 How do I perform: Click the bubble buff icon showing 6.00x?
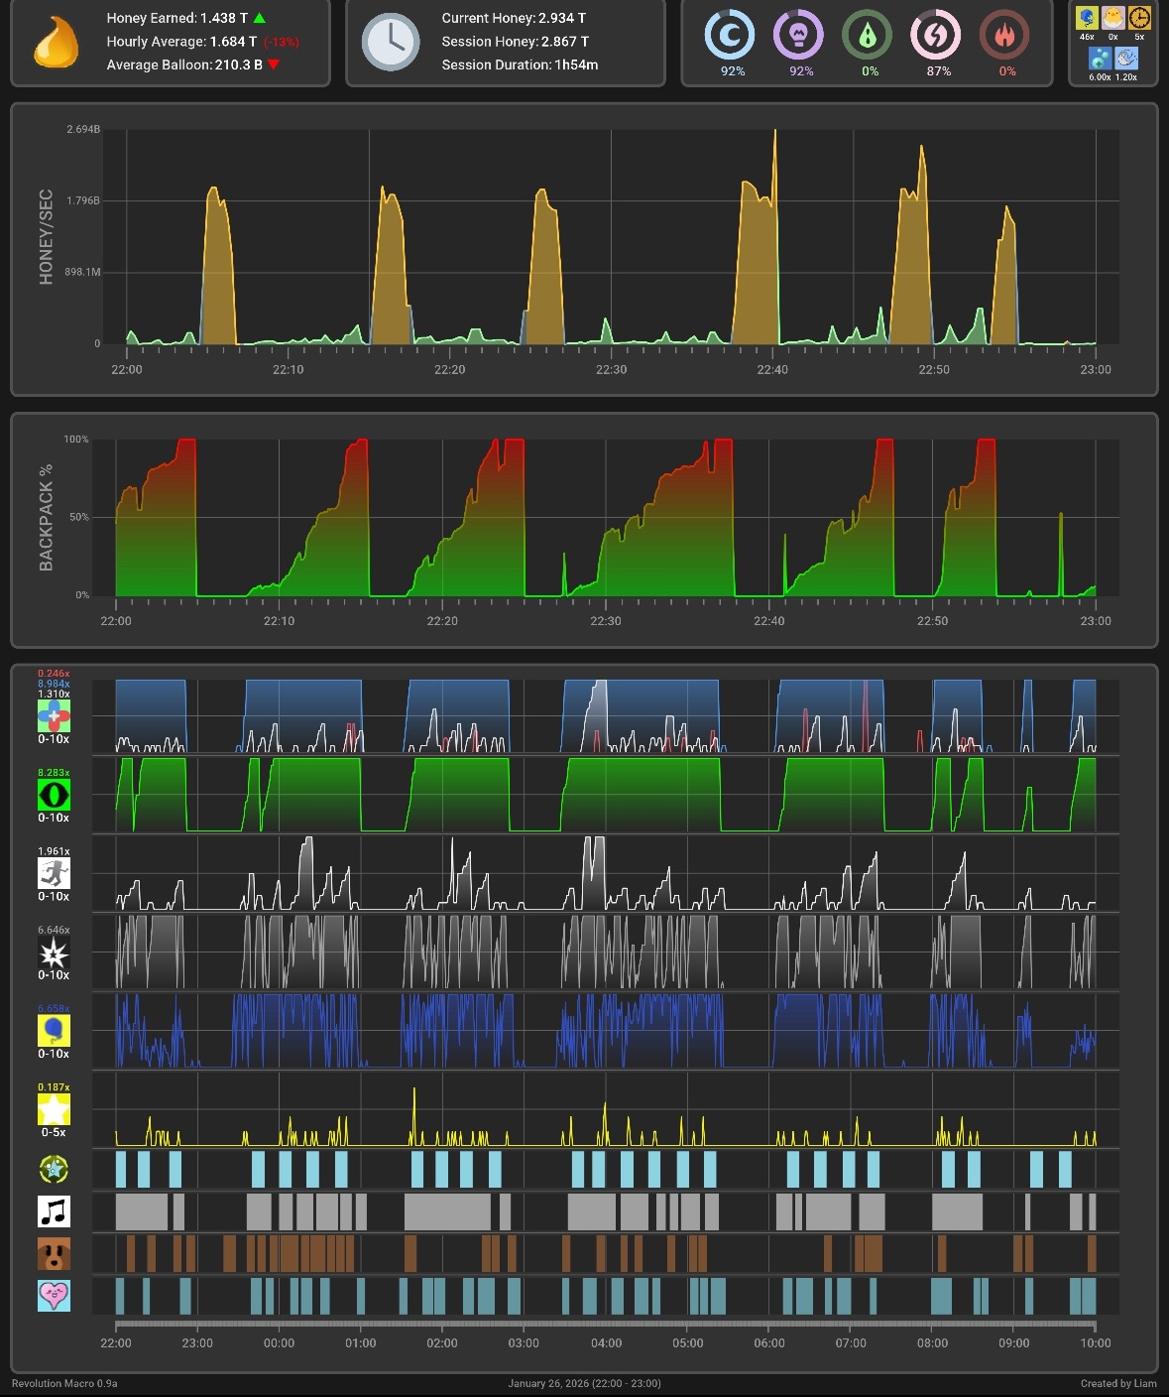1100,60
